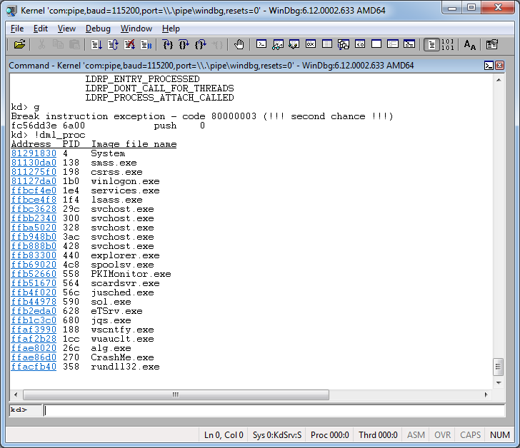
Task: Click the Sys 0:KdSrv:S status entry
Action: coord(277,434)
